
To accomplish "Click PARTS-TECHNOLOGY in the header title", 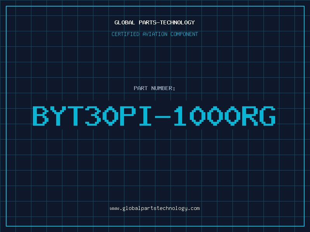I will (x=167, y=22).
